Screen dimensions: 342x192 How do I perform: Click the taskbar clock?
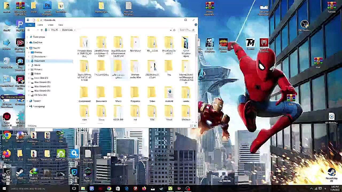coord(335,188)
